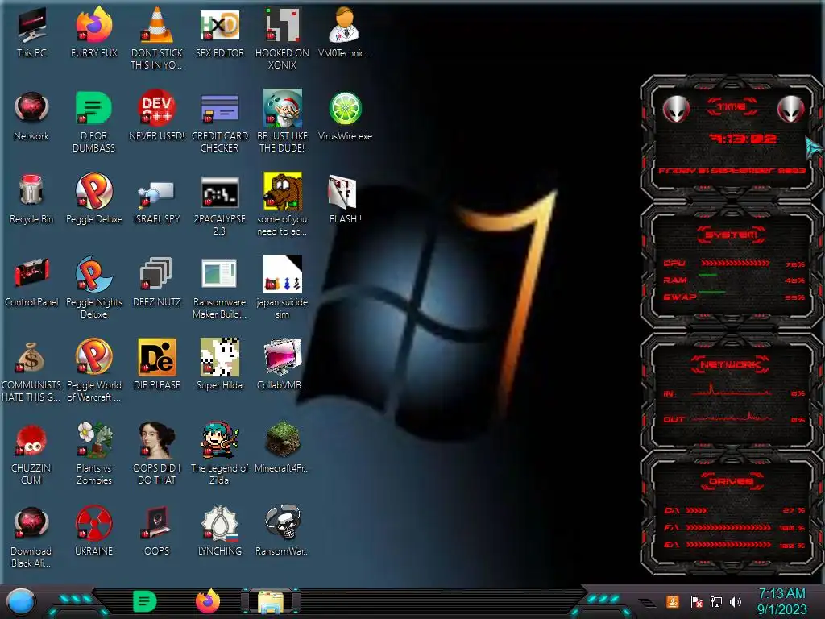Open The Legend of Zilda shortcut
This screenshot has height=619, width=825.
click(x=219, y=454)
